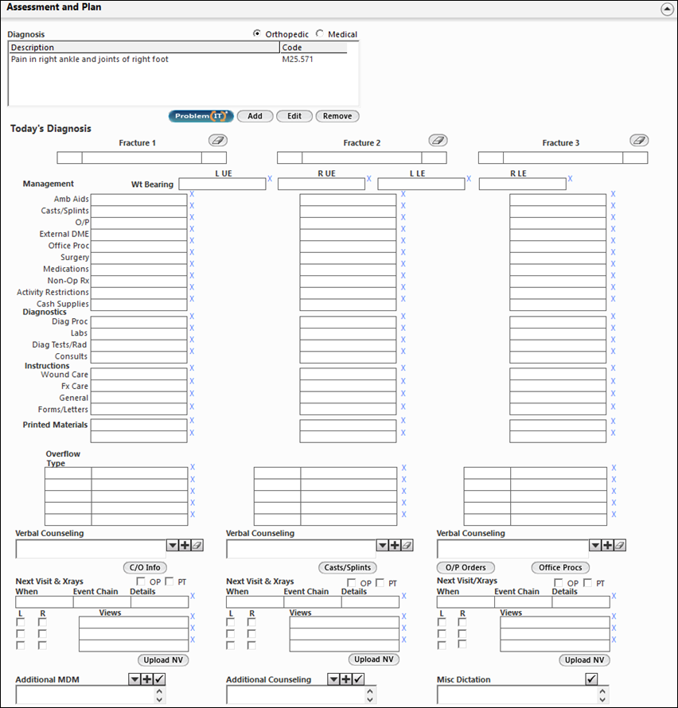Add third column Verbal Counseling plus icon
The height and width of the screenshot is (708, 678).
click(607, 546)
